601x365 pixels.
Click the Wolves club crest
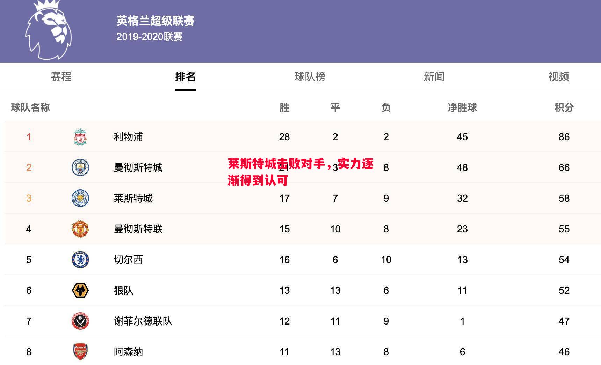[80, 290]
